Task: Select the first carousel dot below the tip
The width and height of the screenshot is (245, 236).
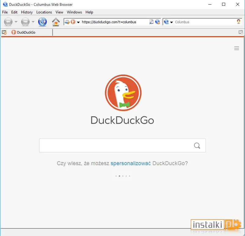Action: pos(116,176)
